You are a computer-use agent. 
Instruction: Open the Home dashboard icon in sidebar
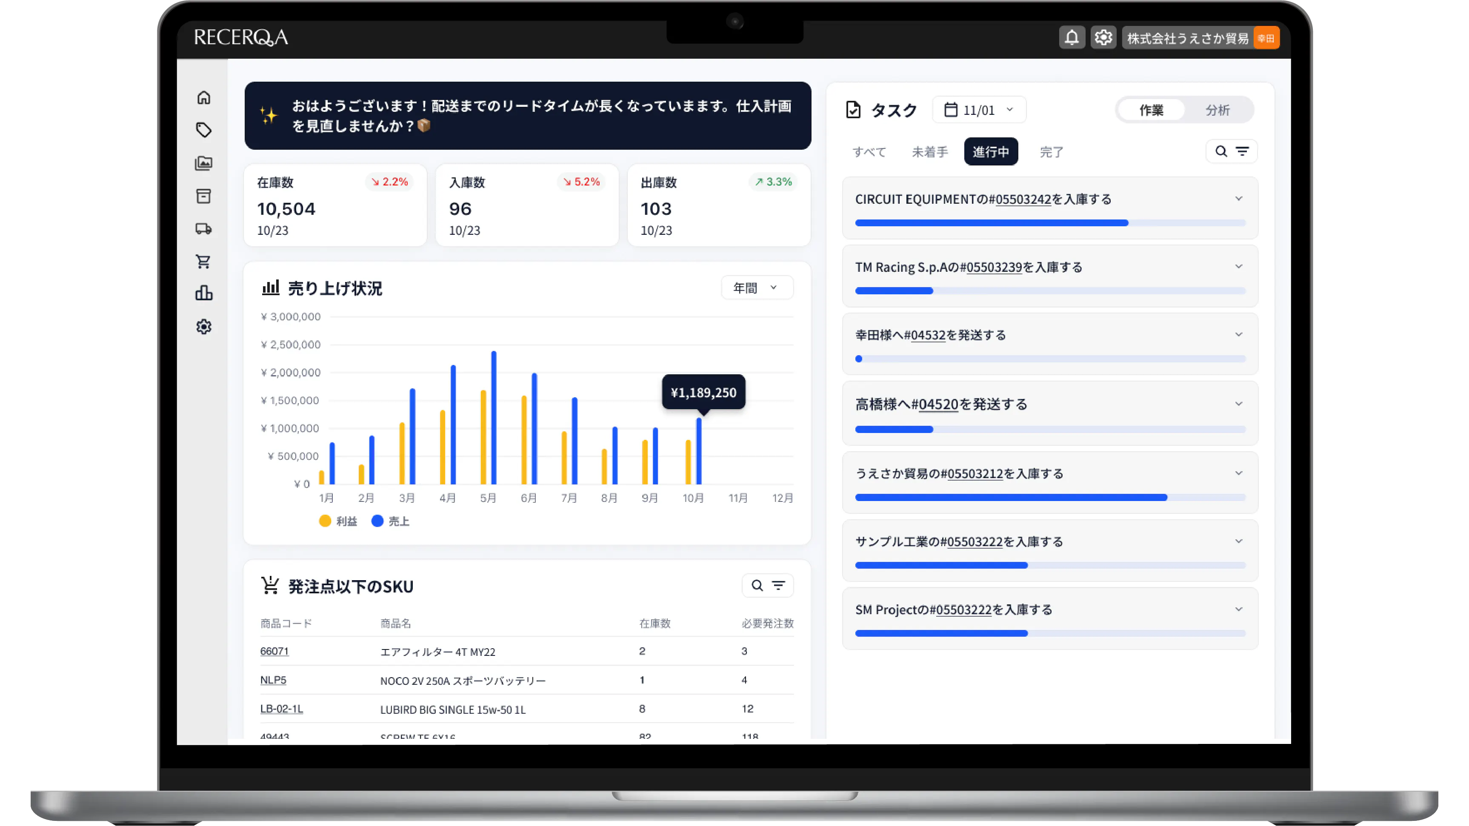(x=203, y=97)
